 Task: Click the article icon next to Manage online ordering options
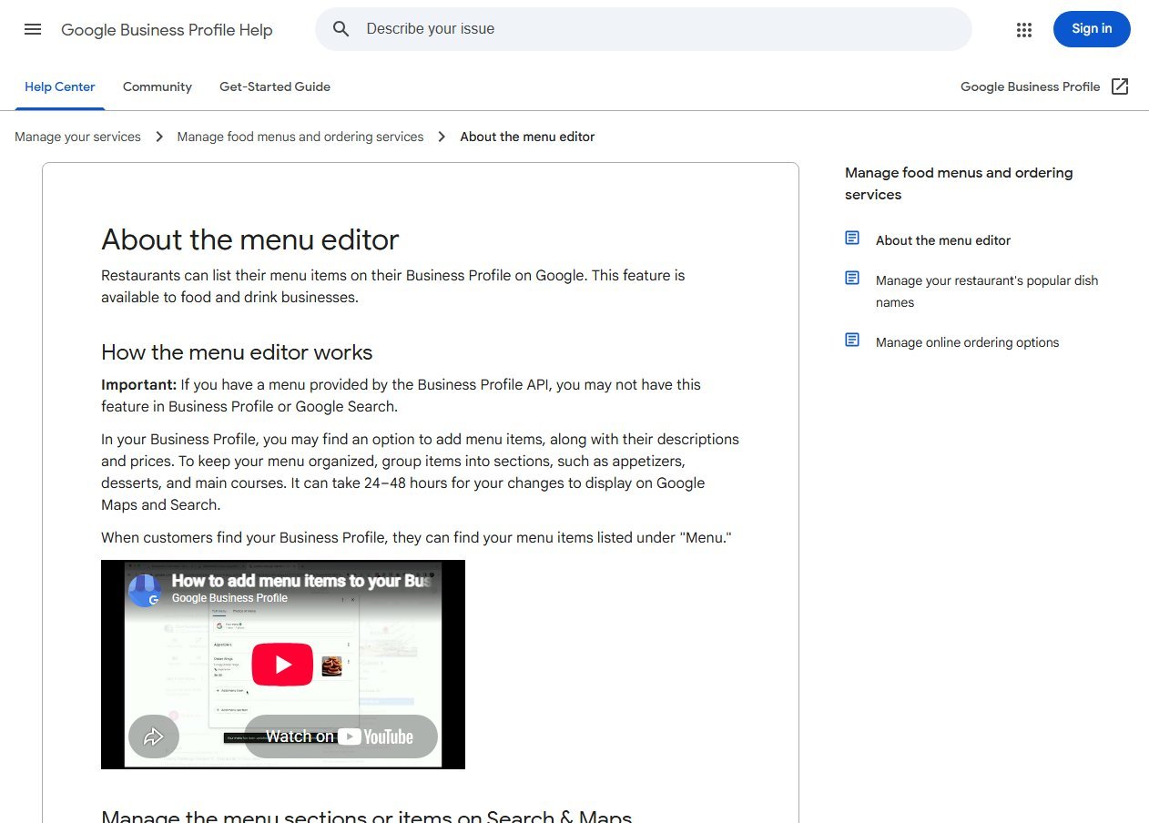[x=852, y=340]
